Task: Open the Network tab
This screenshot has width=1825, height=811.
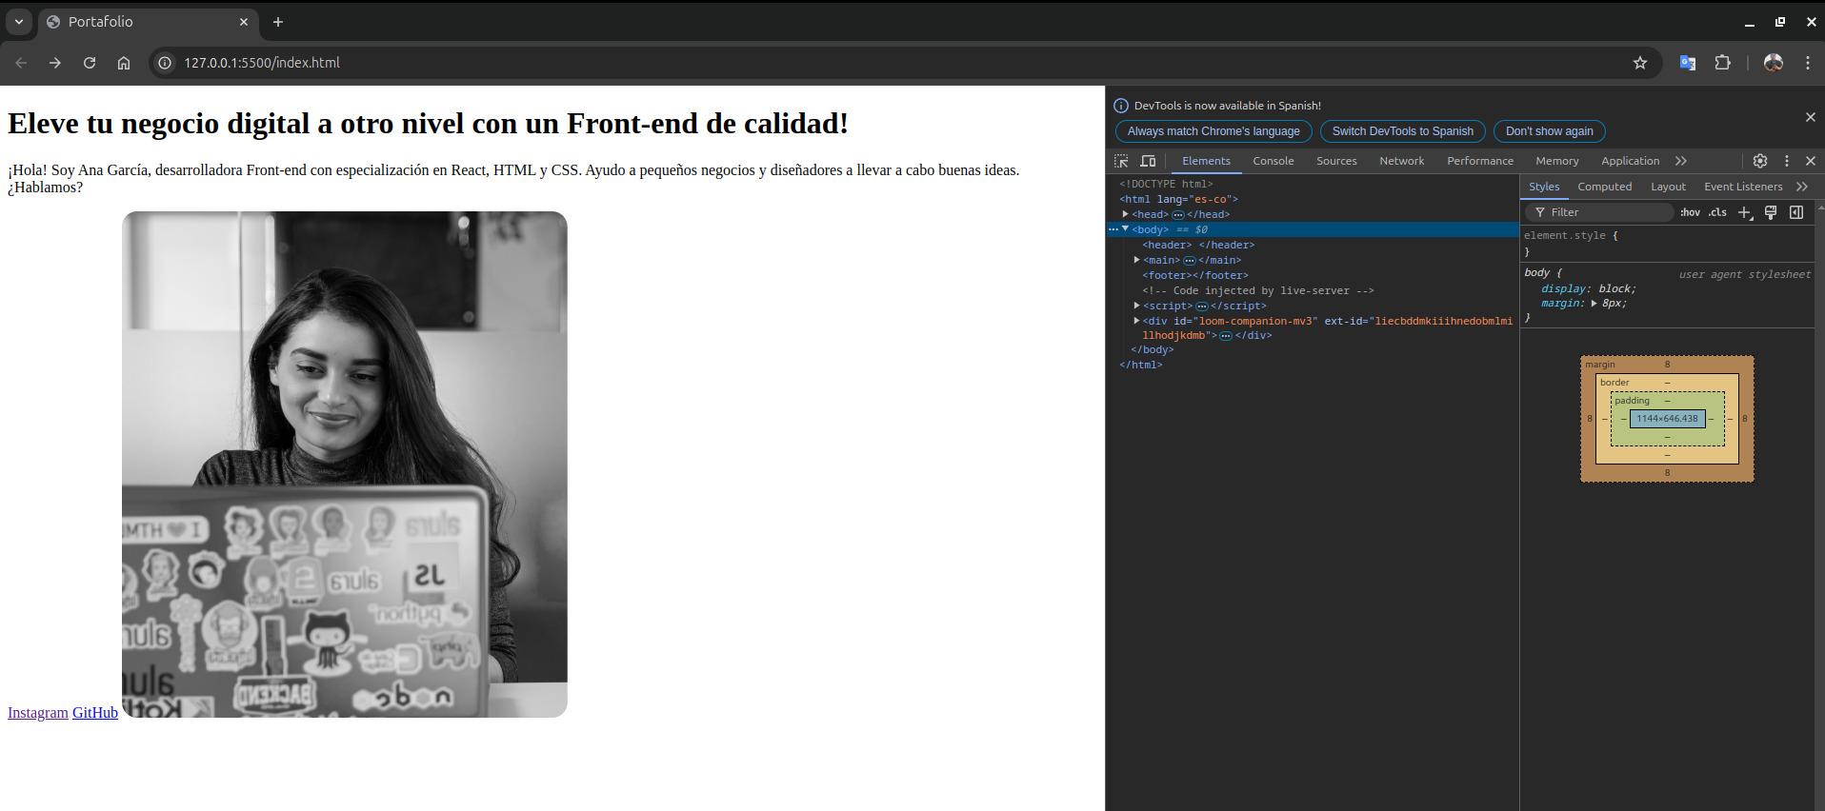Action: click(1402, 161)
